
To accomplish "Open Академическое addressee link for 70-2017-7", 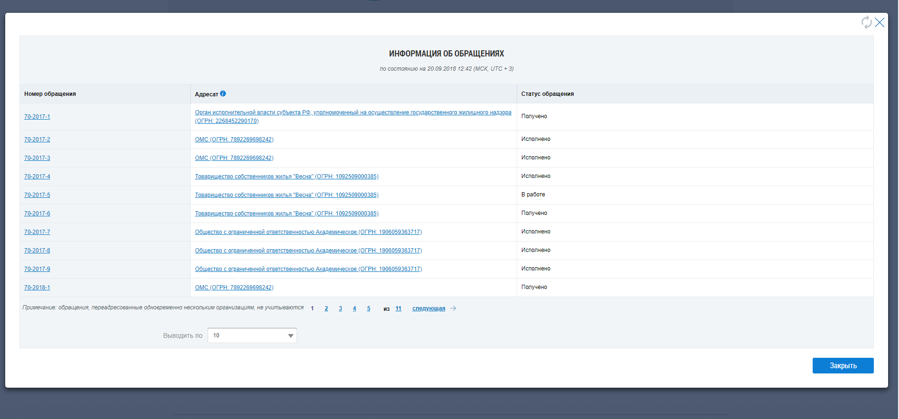I will coord(308,232).
